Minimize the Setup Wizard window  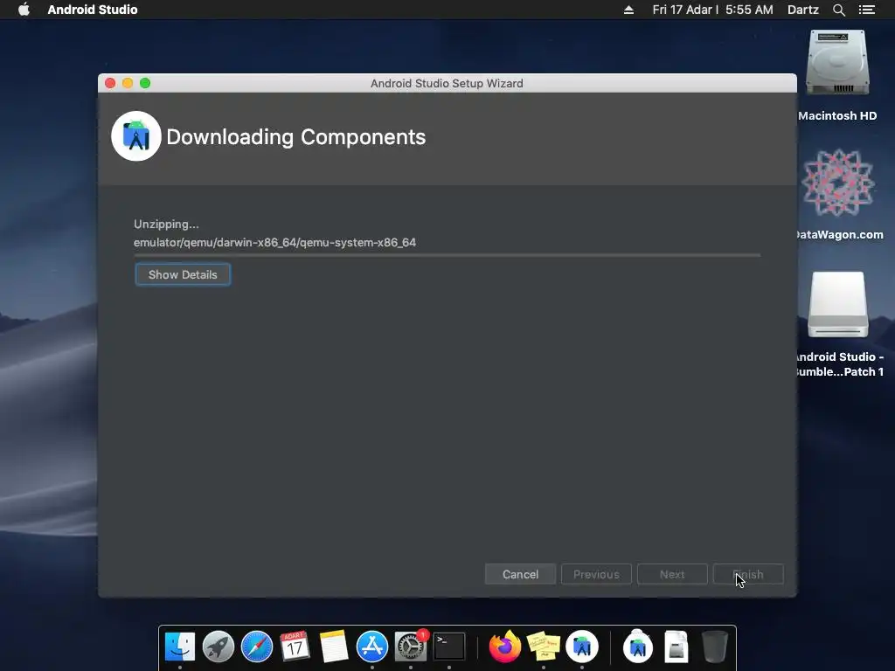point(128,83)
